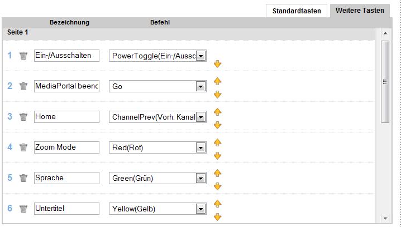This screenshot has width=401, height=227.
Task: Move Zoom Mode row up
Action: pyautogui.click(x=218, y=142)
